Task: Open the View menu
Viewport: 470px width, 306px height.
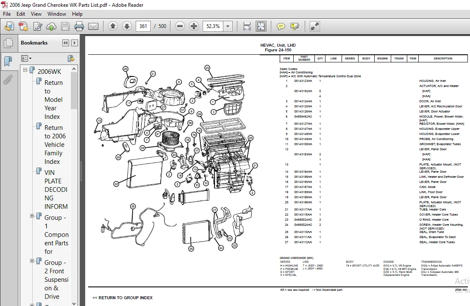Action: tap(36, 14)
